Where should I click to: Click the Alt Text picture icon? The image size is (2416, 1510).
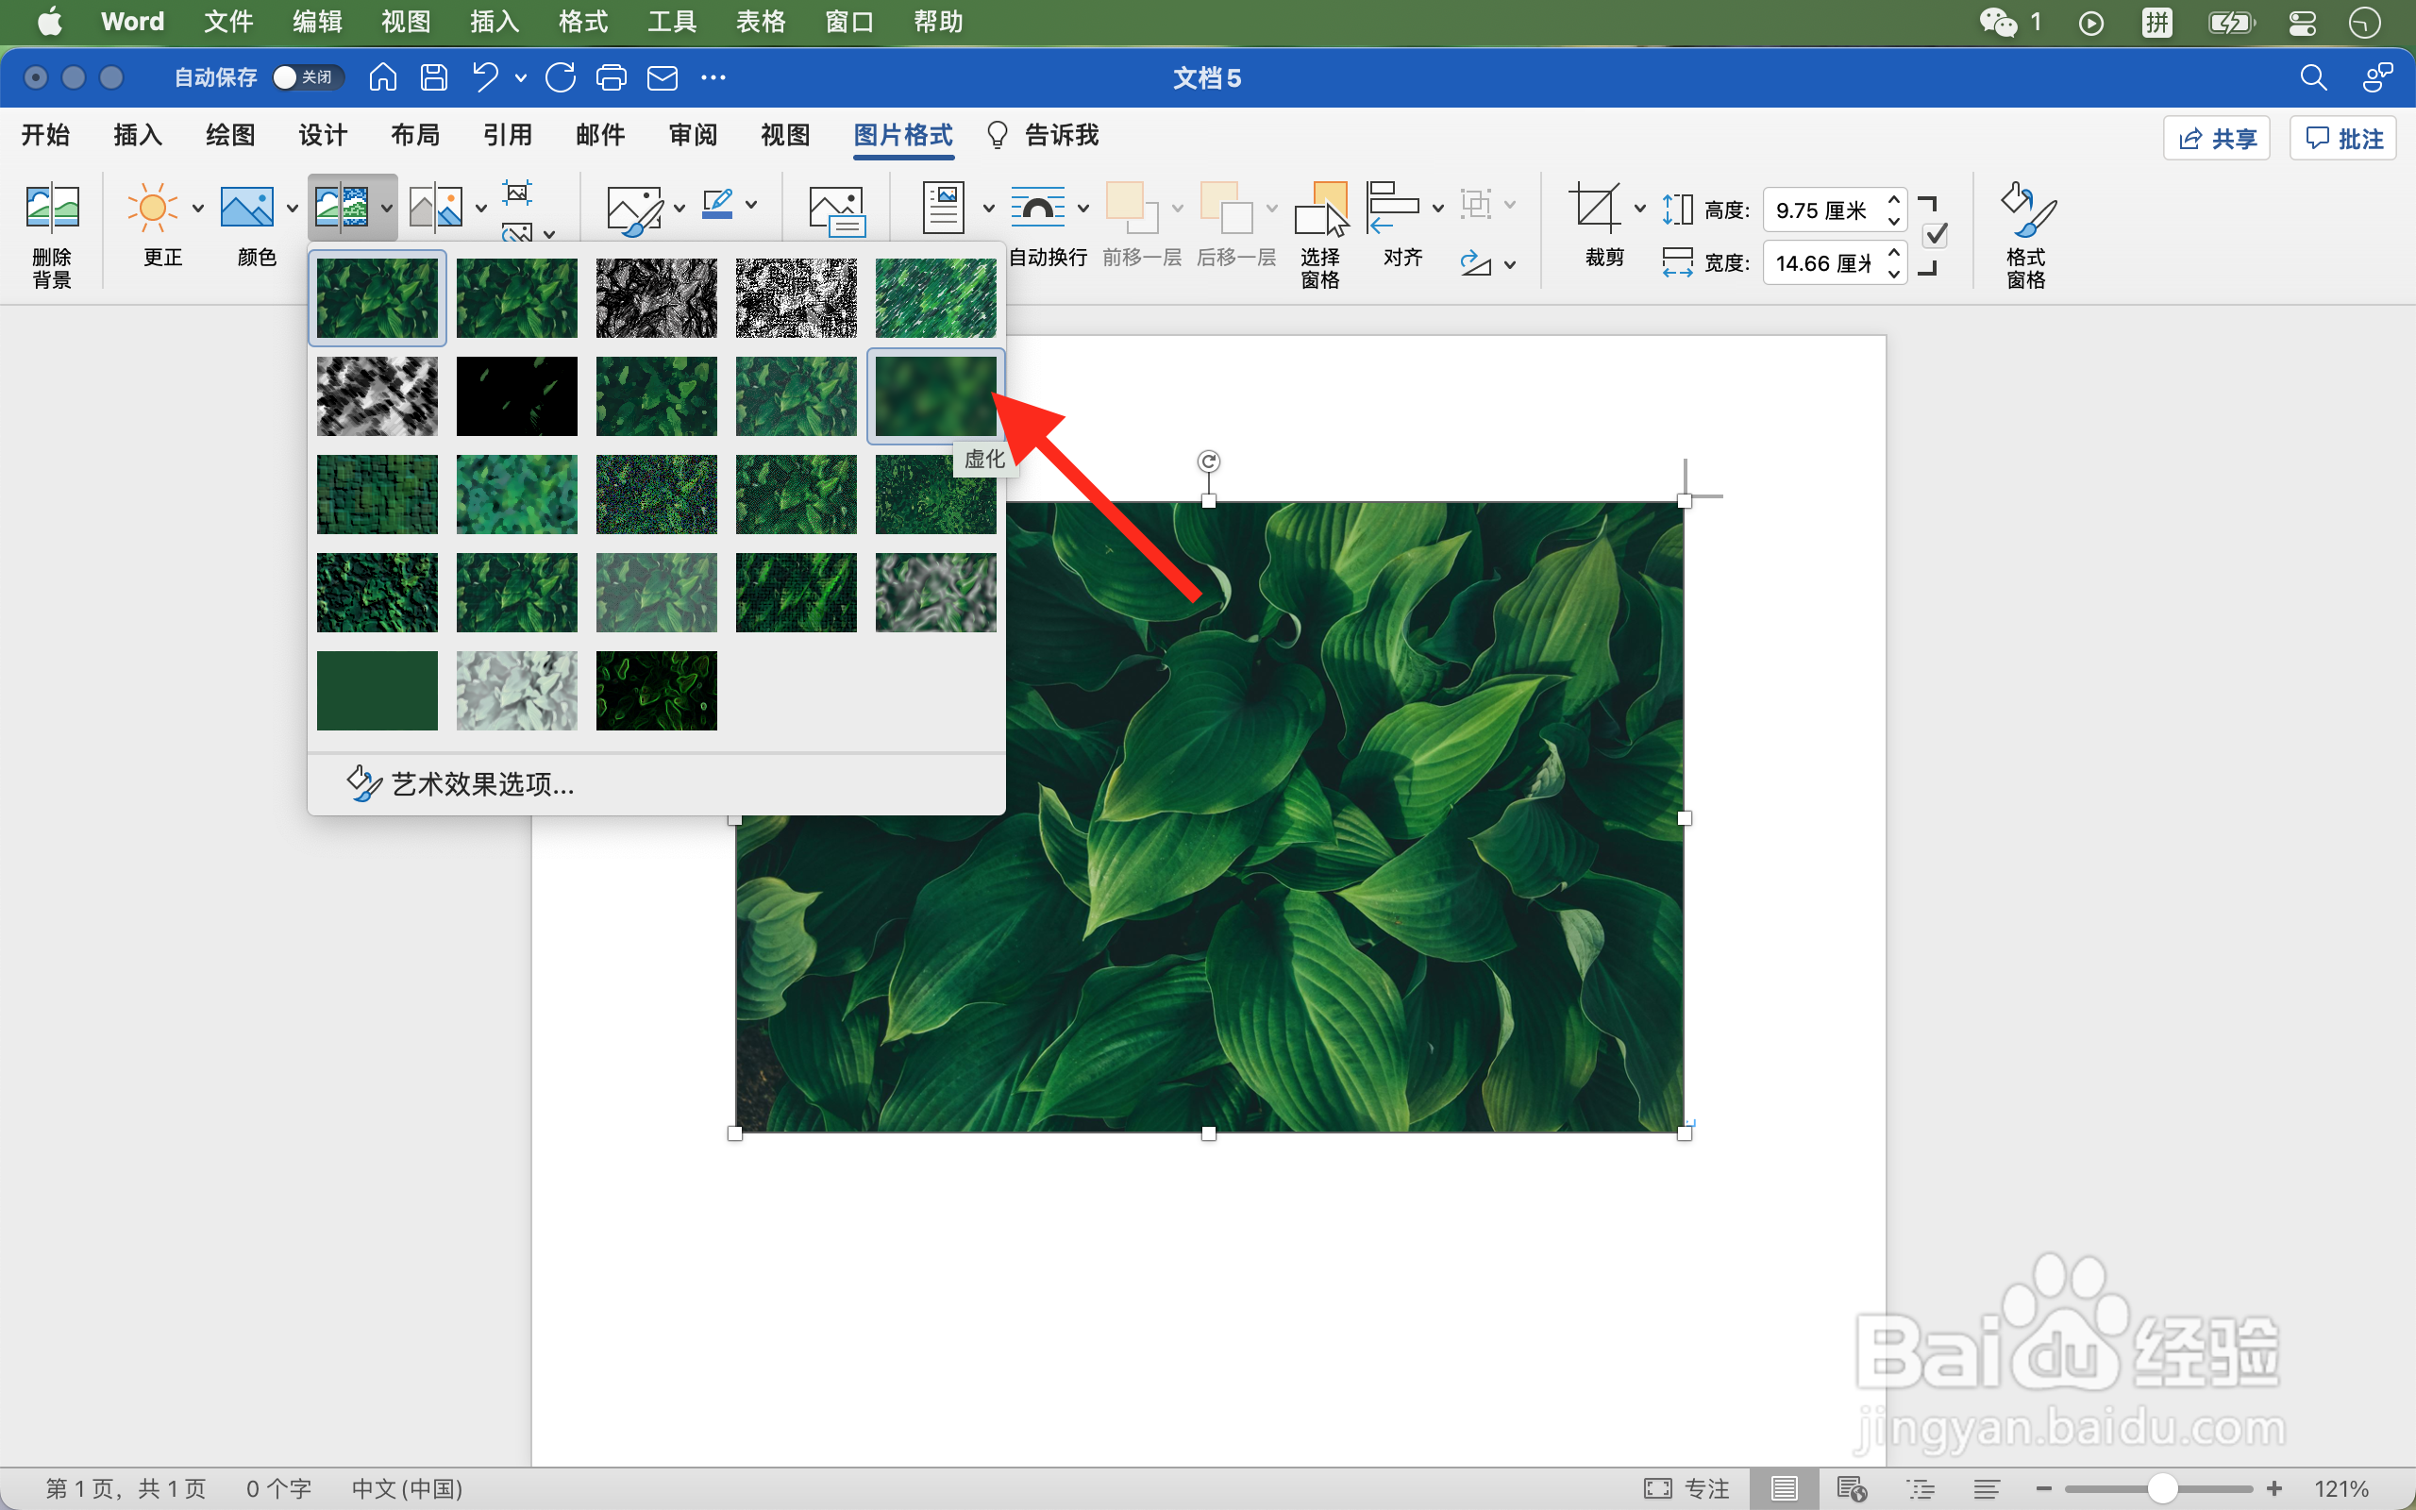coord(836,210)
